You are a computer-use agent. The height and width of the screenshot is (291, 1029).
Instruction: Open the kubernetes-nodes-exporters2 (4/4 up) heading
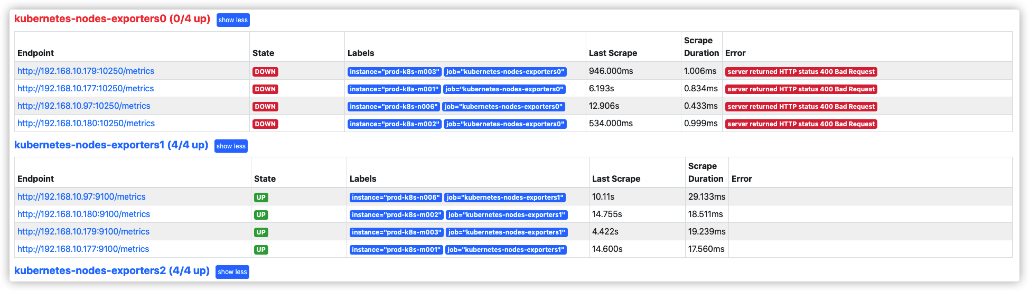112,271
